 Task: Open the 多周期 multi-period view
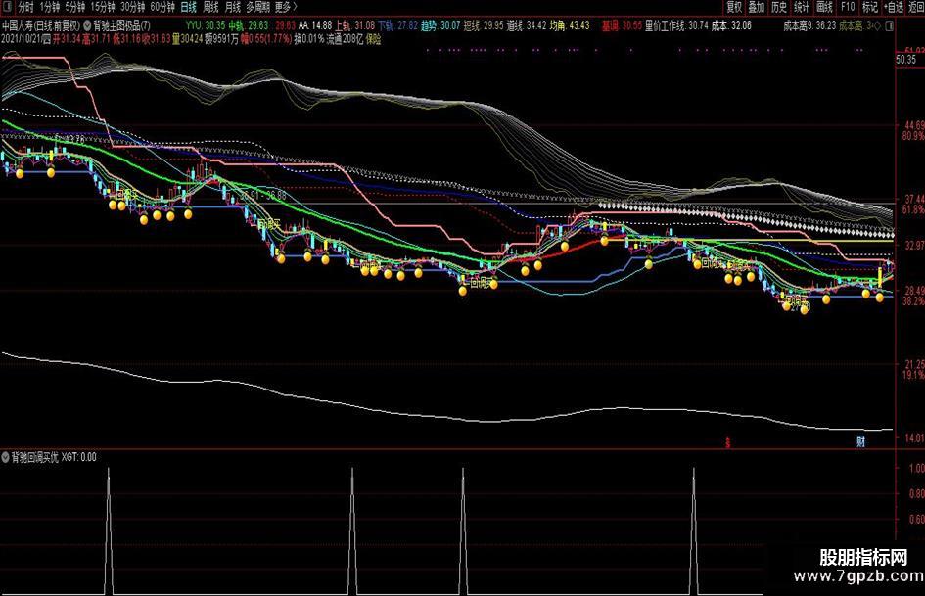pos(257,7)
